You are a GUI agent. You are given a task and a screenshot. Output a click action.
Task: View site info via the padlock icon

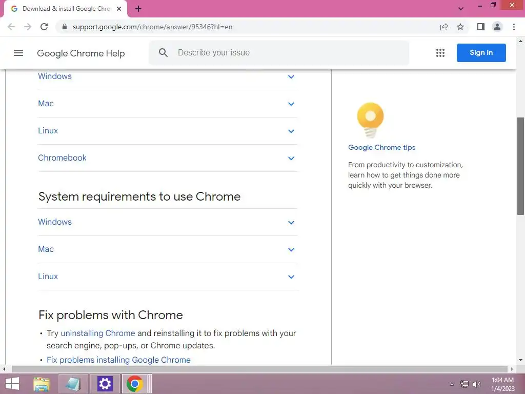point(65,27)
